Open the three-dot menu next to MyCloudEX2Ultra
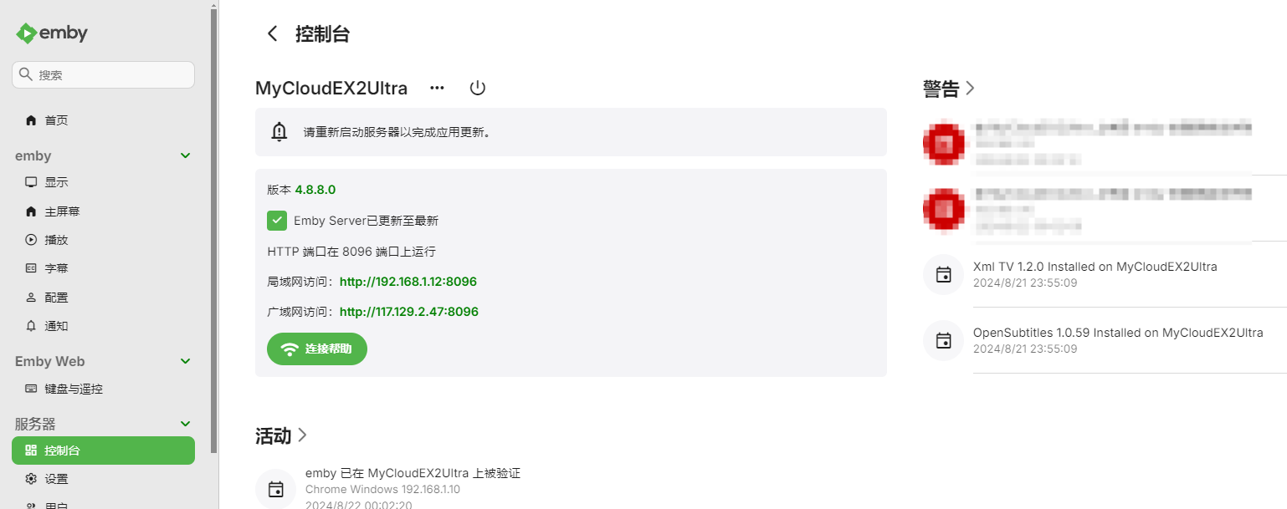Viewport: 1287px width, 509px height. [x=437, y=88]
